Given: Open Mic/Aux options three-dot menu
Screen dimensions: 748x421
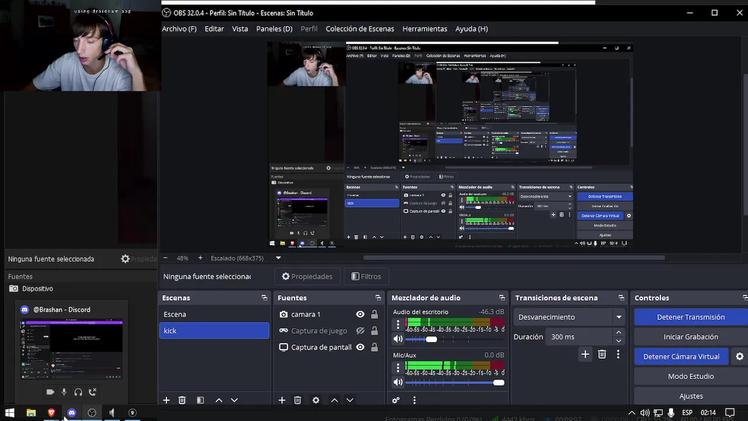Looking at the screenshot, I should [398, 368].
